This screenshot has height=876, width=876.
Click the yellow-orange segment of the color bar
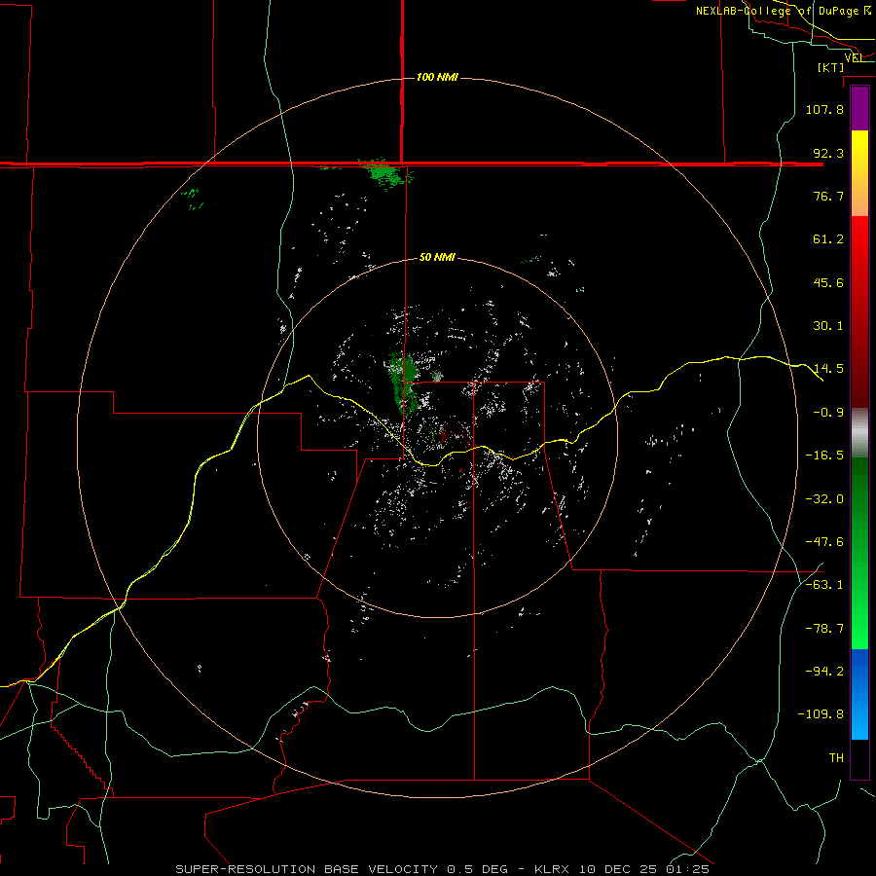tap(859, 173)
